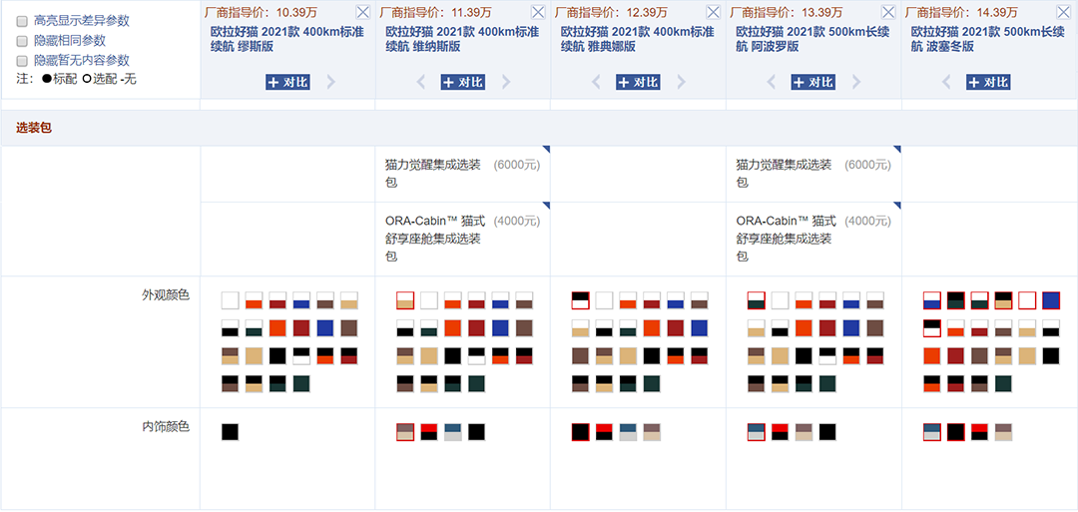This screenshot has width=1078, height=512.
Task: Click 猫力觉醒集成选装包 in 维纳斯版 column
Action: 433,173
